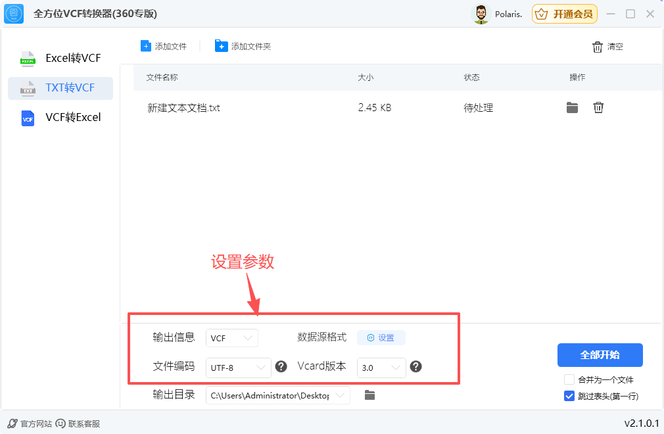Open the folder icon for 新建文本文档.txt
Viewport: 664px width, 434px height.
click(x=572, y=107)
